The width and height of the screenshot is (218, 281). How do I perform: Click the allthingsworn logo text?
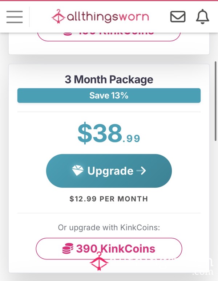tap(108, 17)
